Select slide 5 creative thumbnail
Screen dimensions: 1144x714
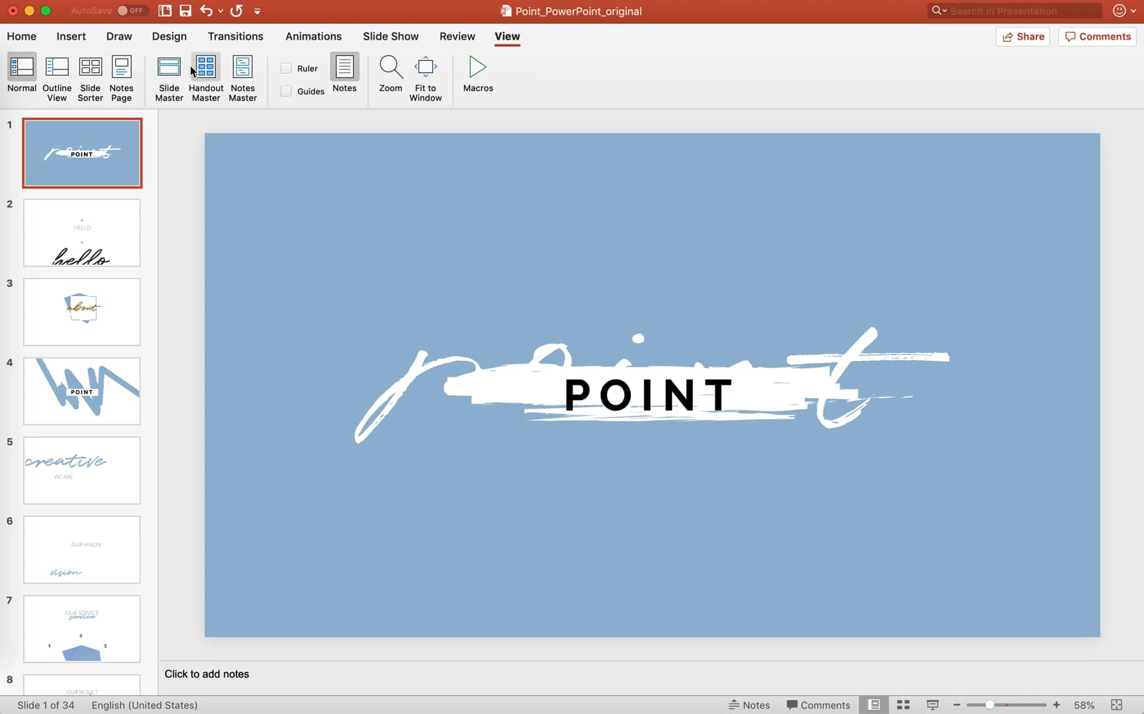click(x=81, y=470)
